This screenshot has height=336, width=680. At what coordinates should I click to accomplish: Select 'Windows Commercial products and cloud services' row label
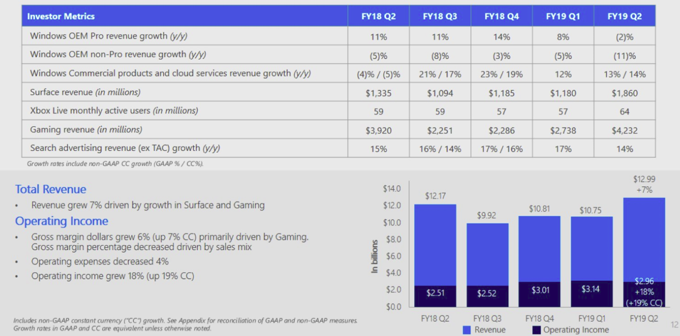tap(170, 73)
